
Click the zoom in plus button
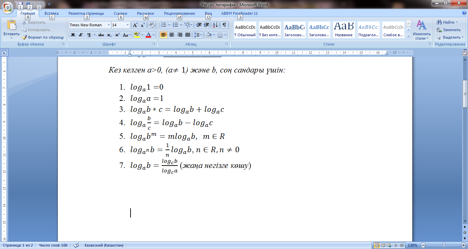tap(464, 245)
